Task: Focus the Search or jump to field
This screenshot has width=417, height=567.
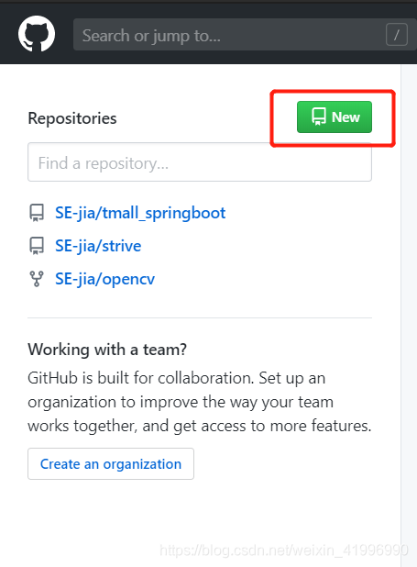Action: [245, 35]
